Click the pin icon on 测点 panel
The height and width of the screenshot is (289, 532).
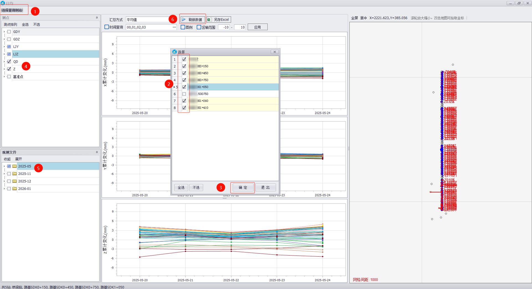tap(97, 18)
